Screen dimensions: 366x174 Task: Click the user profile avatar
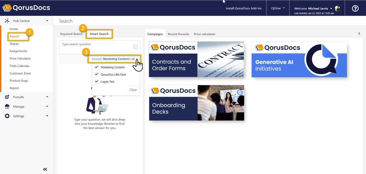point(337,8)
